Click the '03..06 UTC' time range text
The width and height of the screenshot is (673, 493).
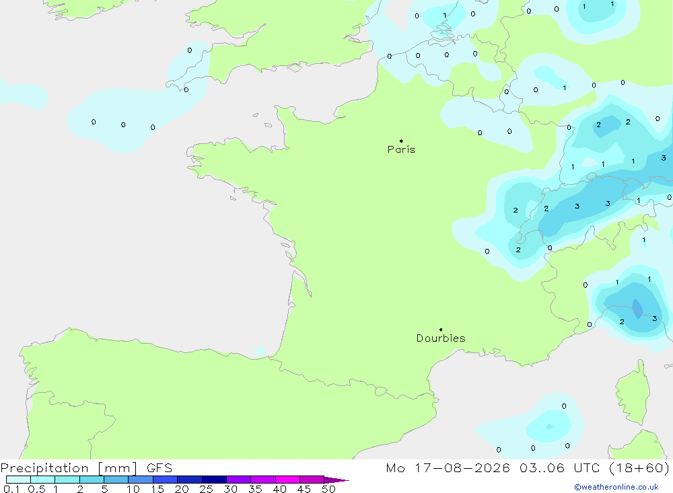tap(559, 468)
